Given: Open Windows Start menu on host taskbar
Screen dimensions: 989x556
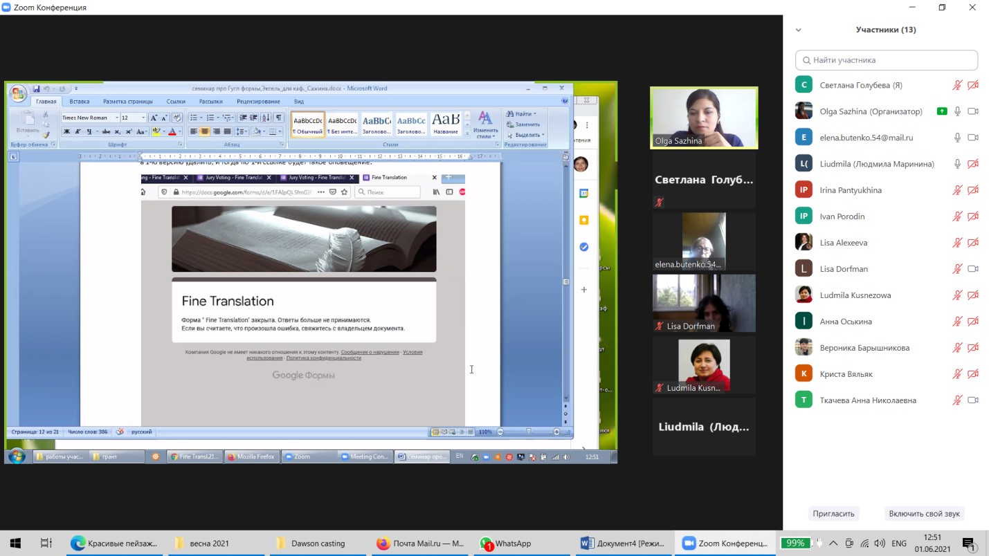Looking at the screenshot, I should (15, 544).
